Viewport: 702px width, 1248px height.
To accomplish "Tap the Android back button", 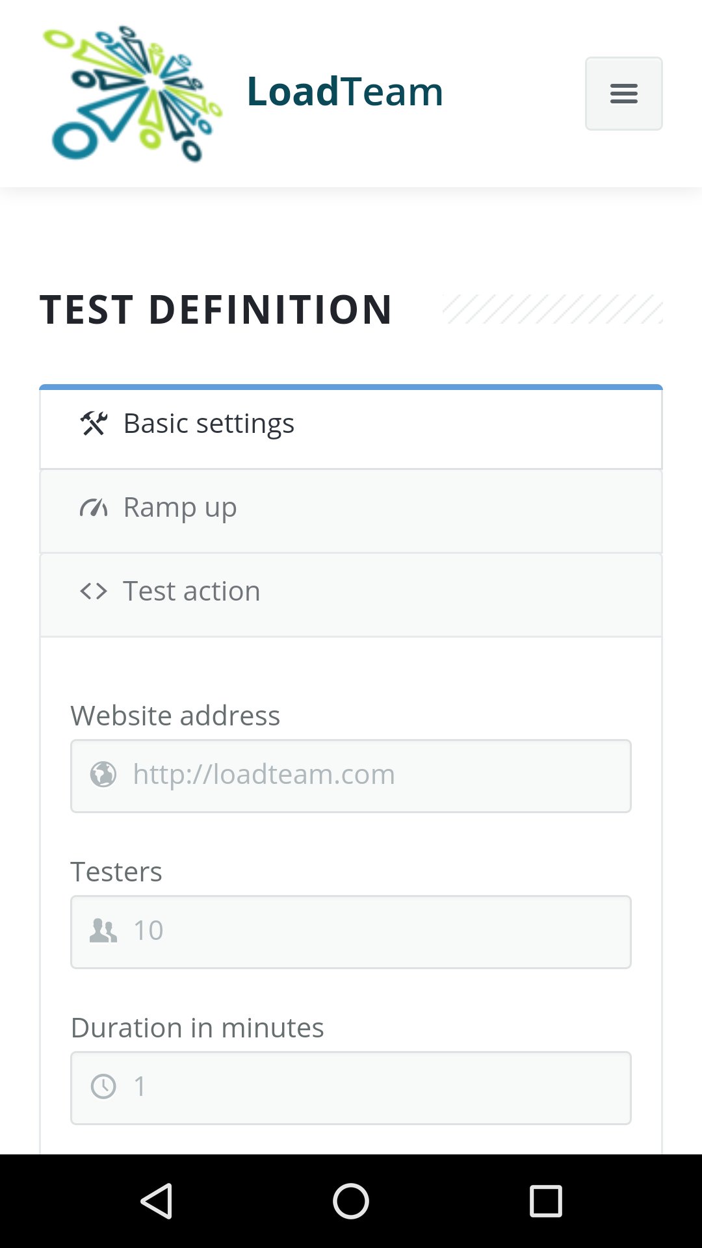I will pyautogui.click(x=156, y=1201).
